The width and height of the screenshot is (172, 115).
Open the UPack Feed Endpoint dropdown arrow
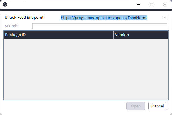coord(164,18)
